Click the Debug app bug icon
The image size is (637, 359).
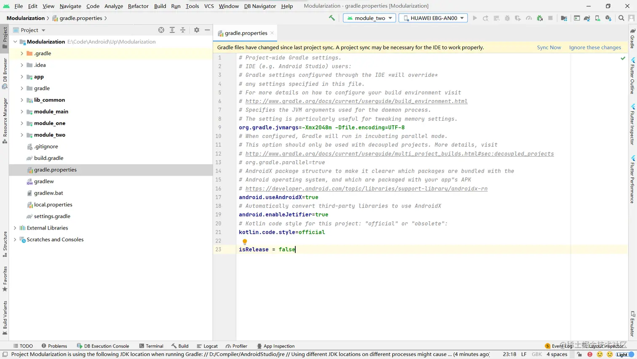[507, 18]
